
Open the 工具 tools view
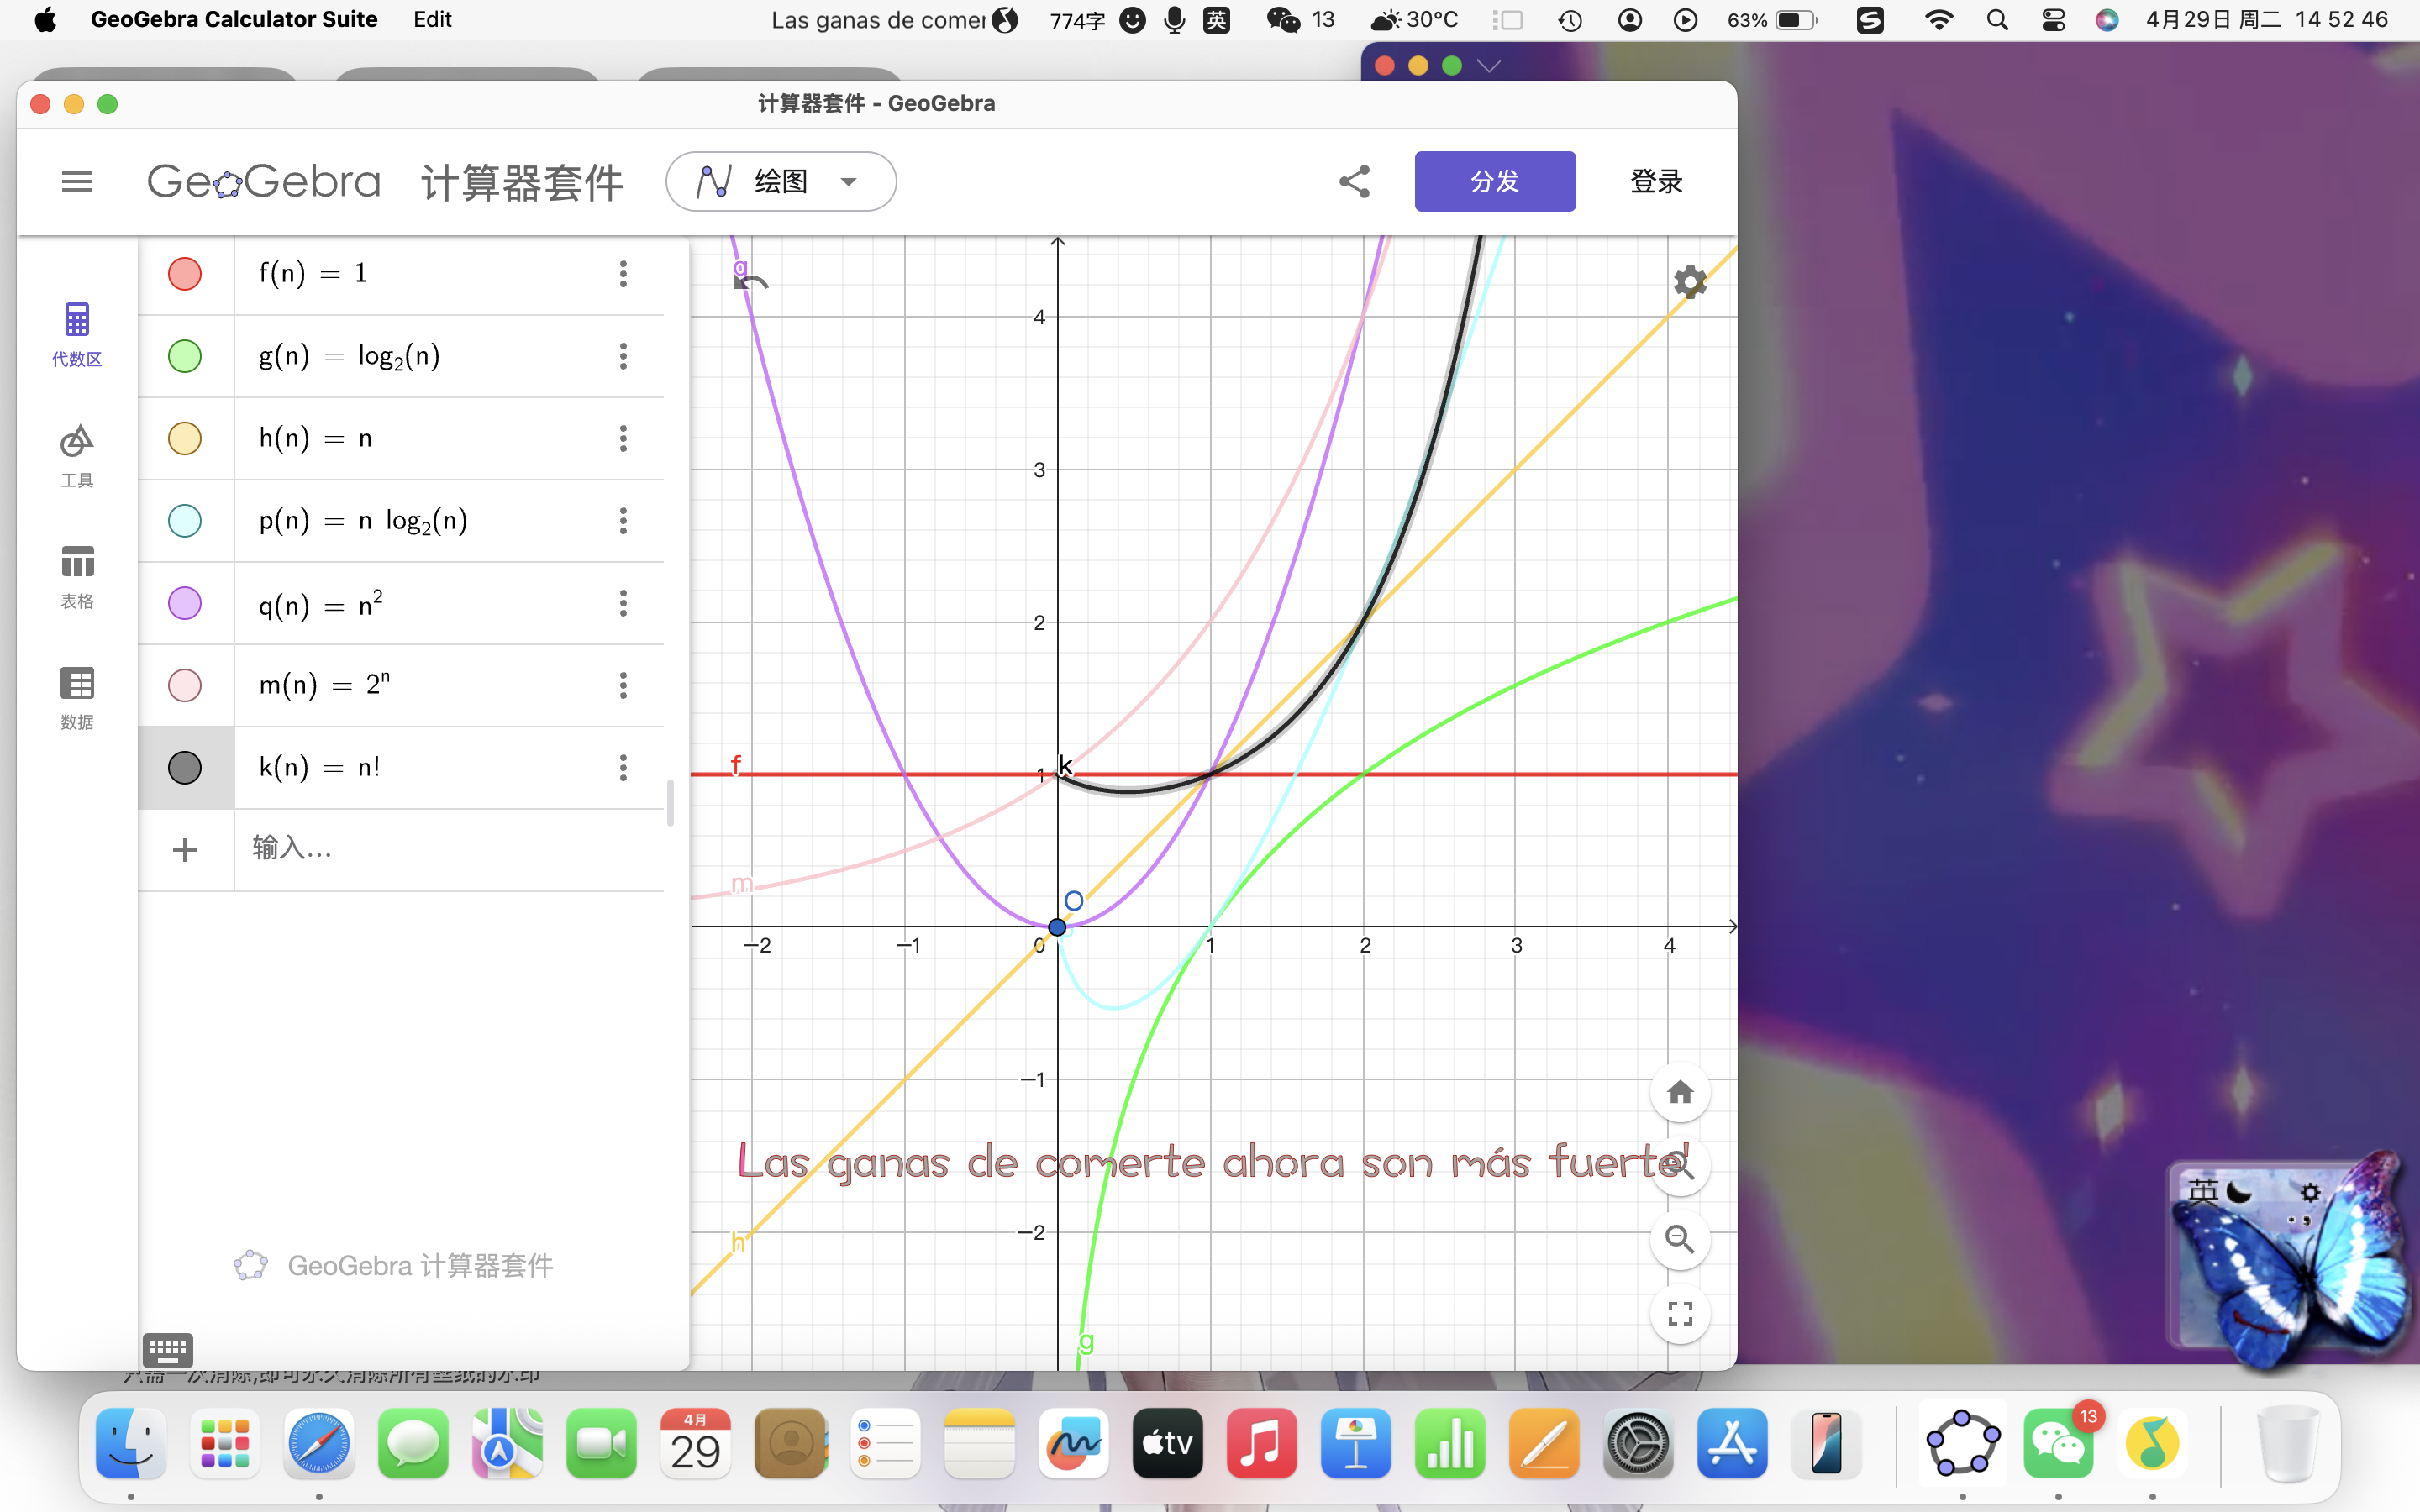(77, 455)
